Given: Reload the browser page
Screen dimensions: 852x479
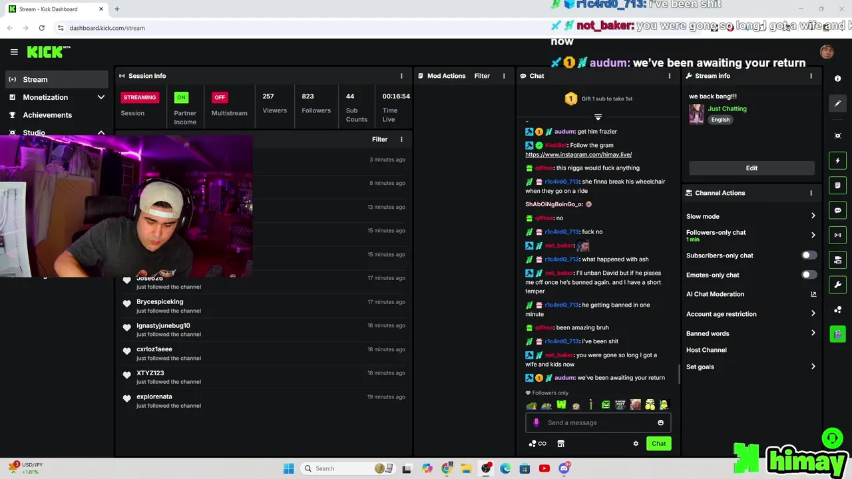Looking at the screenshot, I should coord(41,28).
